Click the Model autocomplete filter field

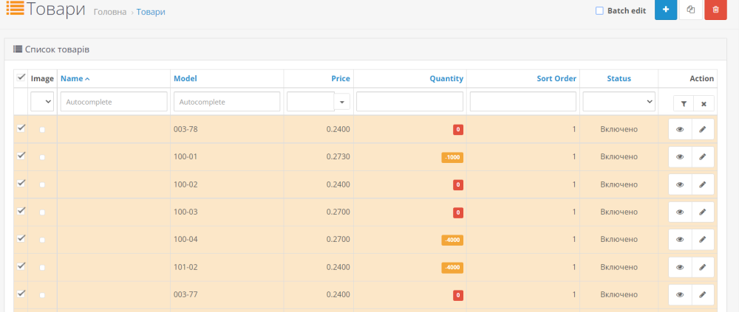coord(226,101)
